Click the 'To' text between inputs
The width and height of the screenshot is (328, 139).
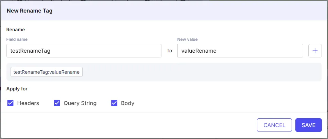click(x=169, y=51)
